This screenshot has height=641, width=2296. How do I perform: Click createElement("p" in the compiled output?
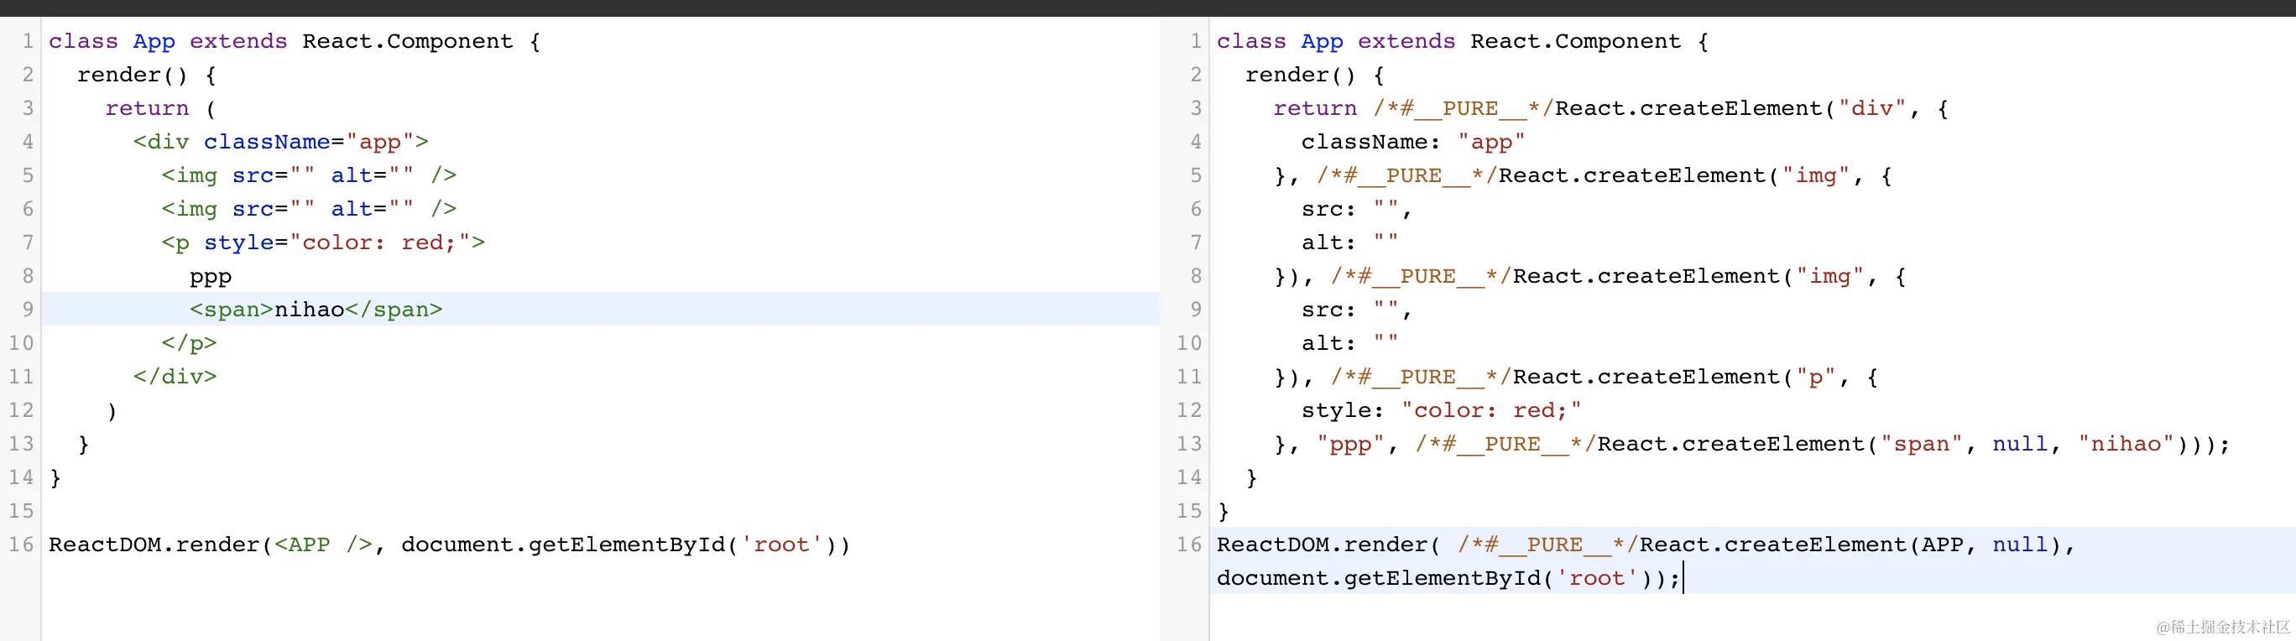tap(1717, 377)
